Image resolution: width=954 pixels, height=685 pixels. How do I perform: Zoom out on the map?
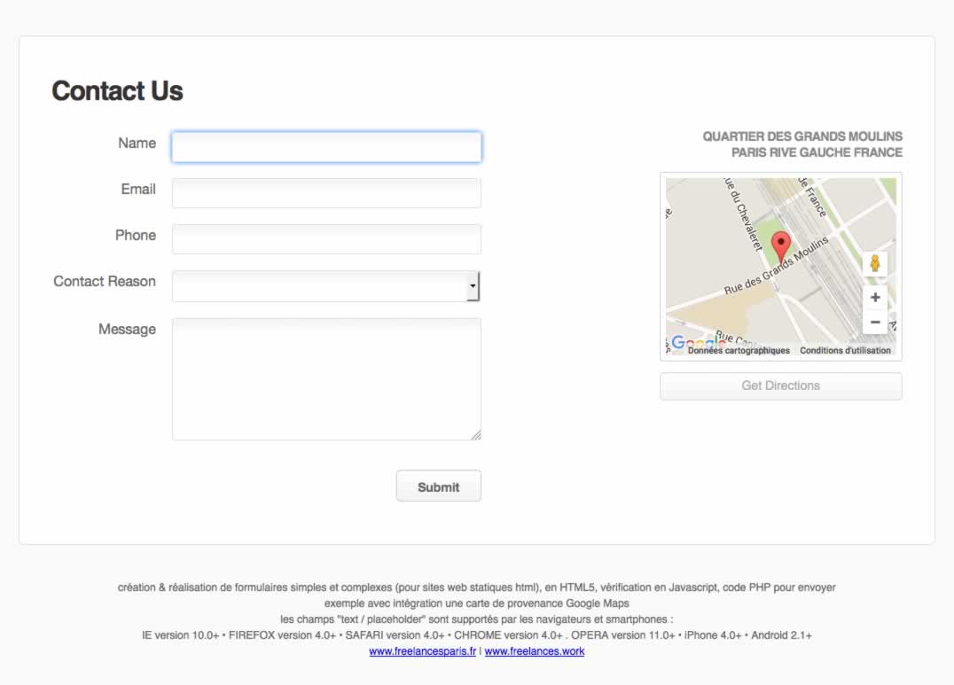[875, 322]
